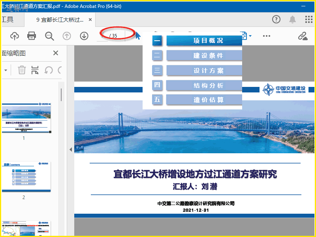Close the 宜都长江大桥过... document tab
Viewport: 316px width, 237px height.
tap(90, 20)
